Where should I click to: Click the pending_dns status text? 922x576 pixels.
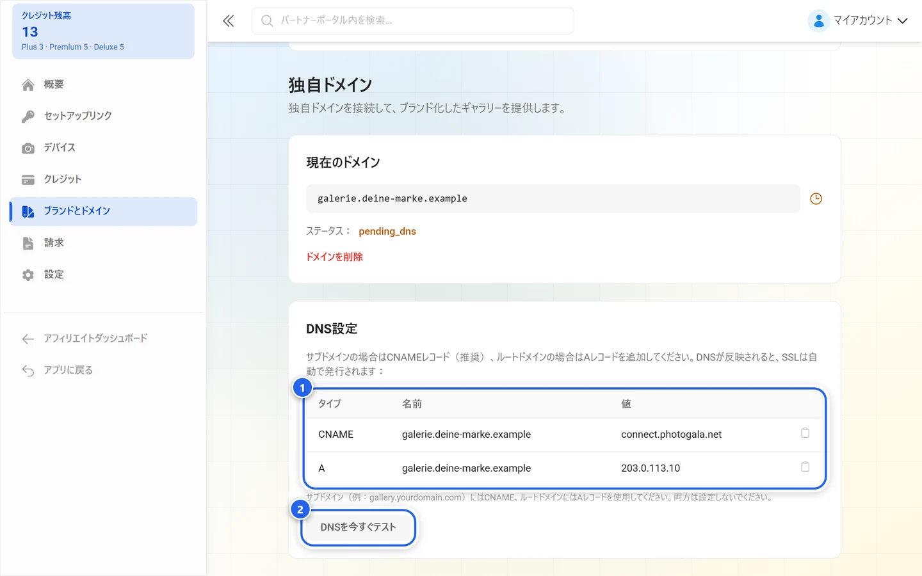click(x=387, y=231)
